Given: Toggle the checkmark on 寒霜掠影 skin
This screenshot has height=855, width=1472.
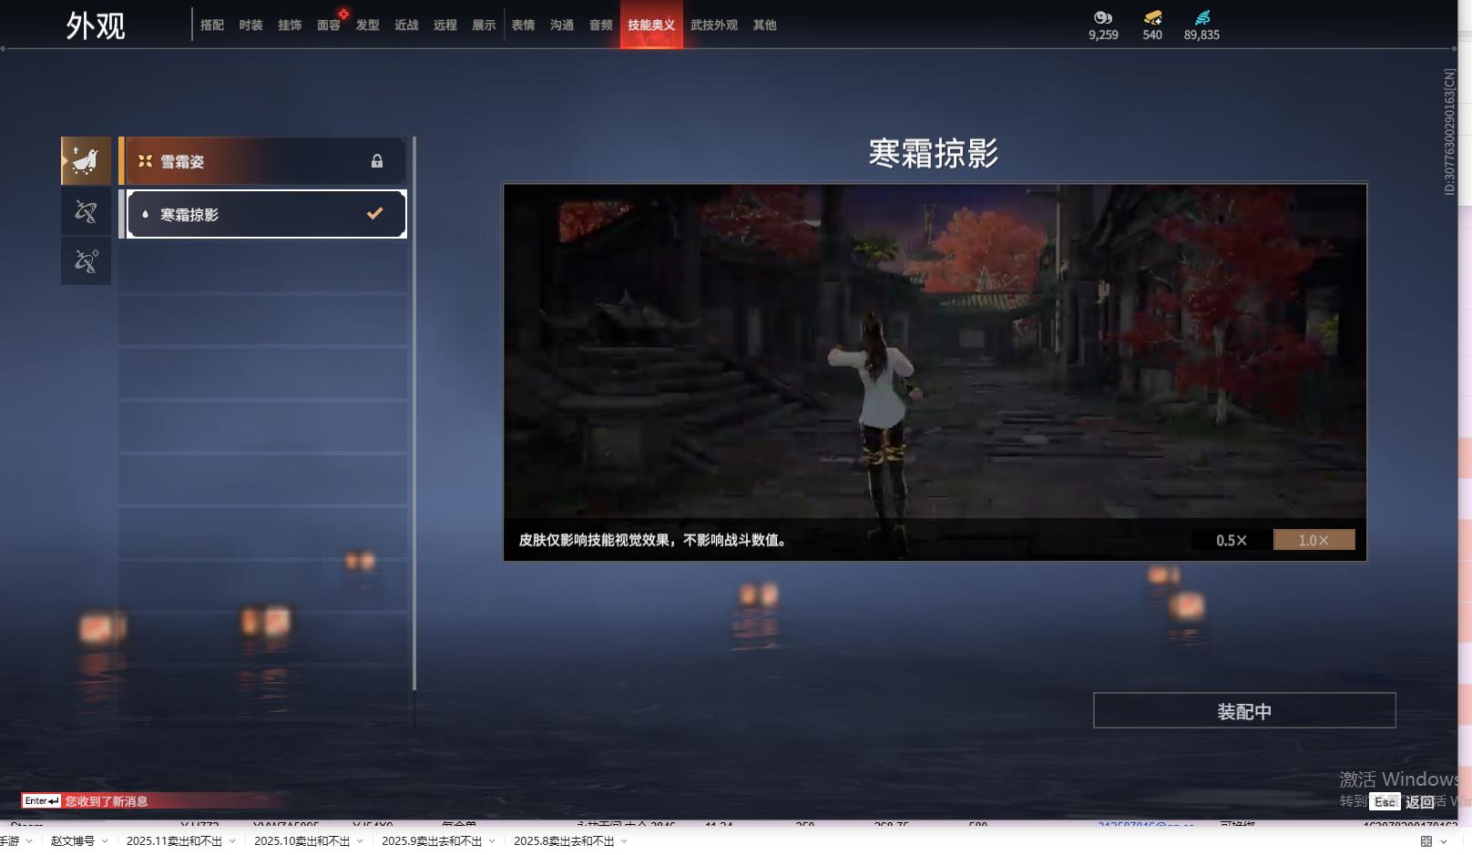Looking at the screenshot, I should click(373, 213).
